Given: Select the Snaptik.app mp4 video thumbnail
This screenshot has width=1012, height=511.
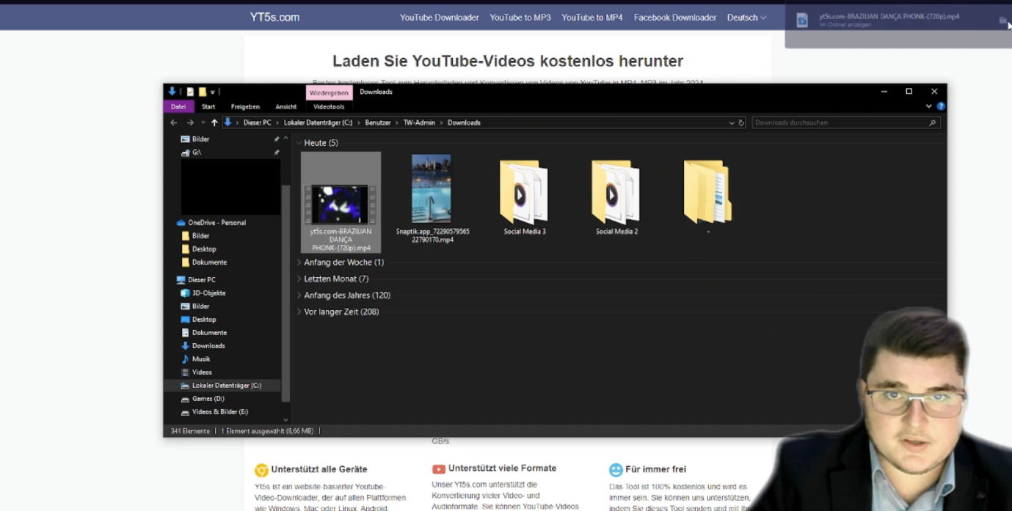Looking at the screenshot, I should 432,188.
